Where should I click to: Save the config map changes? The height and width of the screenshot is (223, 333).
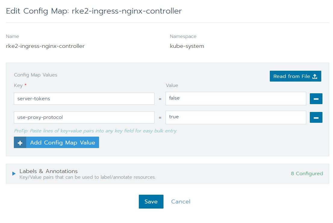(151, 202)
